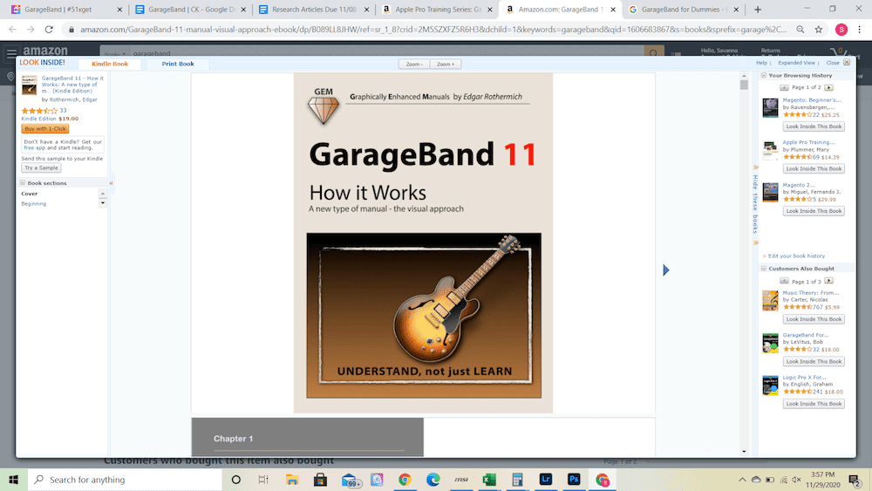Look inside Magento: Beginner's book
This screenshot has width=872, height=491.
[x=814, y=126]
